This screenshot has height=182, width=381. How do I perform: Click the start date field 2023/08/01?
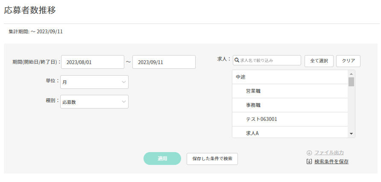point(93,62)
